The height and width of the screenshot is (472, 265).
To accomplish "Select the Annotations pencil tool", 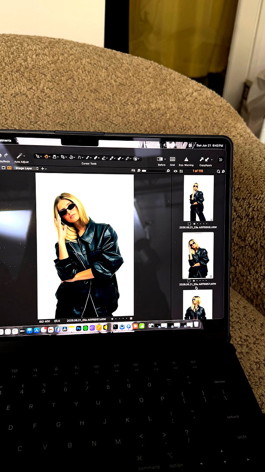I will click(x=128, y=158).
